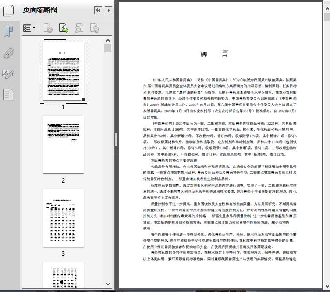The height and width of the screenshot is (292, 330).
Task: Click the right-arrow expand button in panel header
Action: [109, 10]
